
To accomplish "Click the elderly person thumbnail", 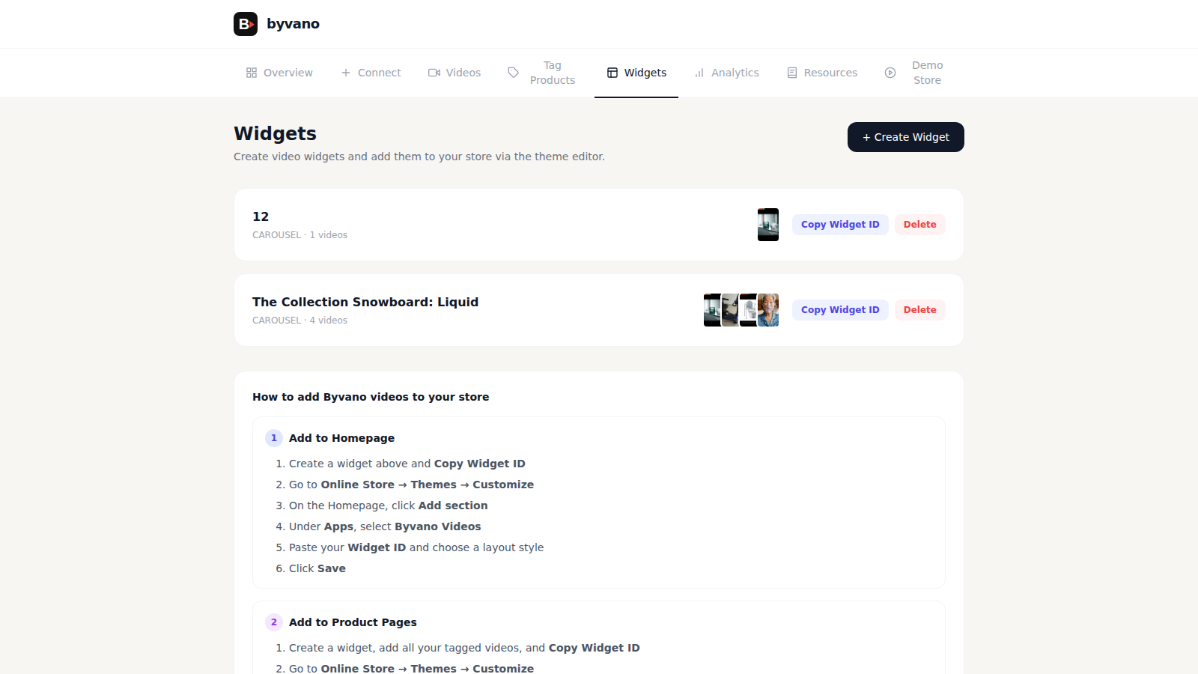I will pyautogui.click(x=769, y=310).
